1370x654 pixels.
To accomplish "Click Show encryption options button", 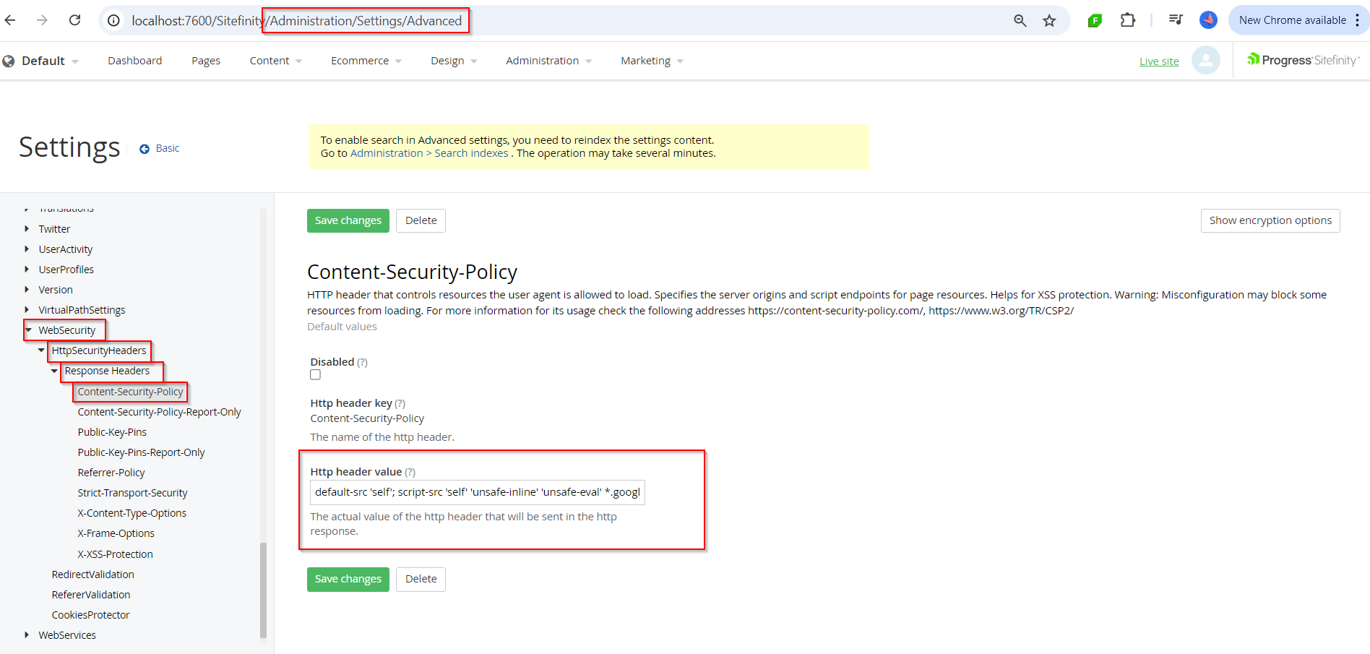I will (1270, 220).
